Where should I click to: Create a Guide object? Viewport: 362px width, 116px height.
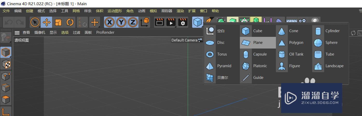tap(258, 78)
